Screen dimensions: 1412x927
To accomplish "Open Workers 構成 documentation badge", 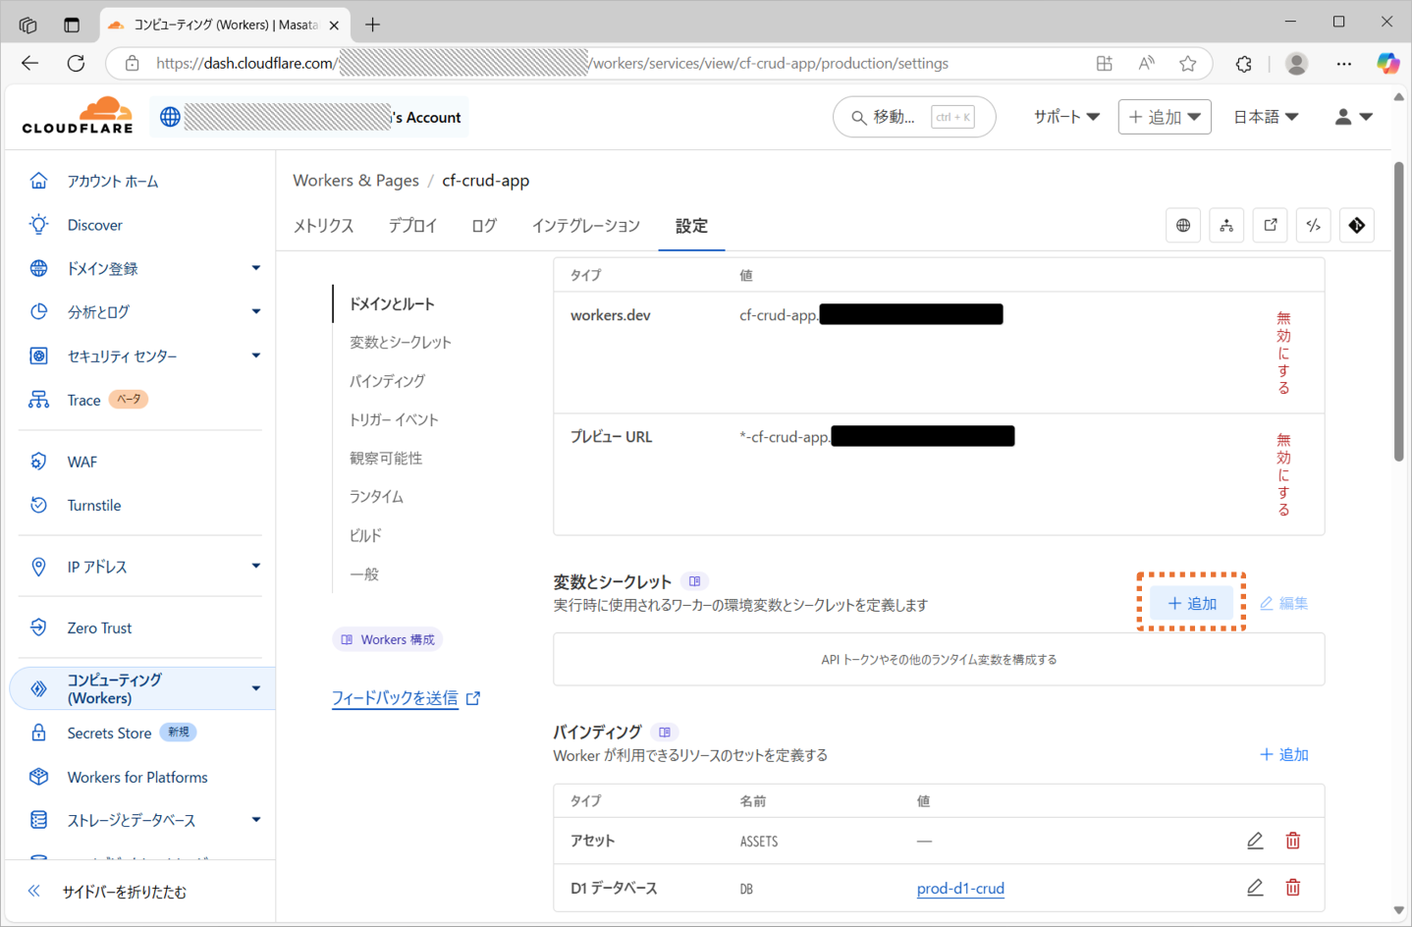I will [388, 639].
